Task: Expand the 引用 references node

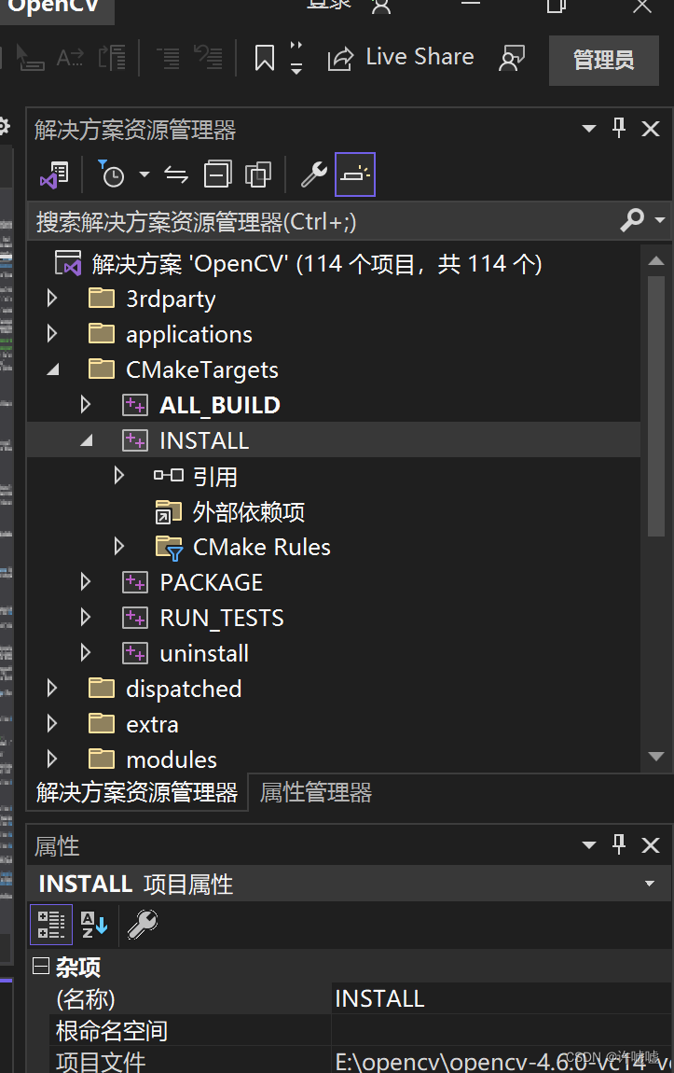Action: (x=119, y=475)
